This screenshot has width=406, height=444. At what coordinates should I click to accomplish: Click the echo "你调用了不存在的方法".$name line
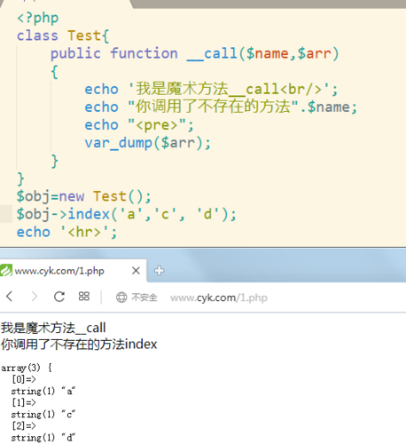coord(221,107)
